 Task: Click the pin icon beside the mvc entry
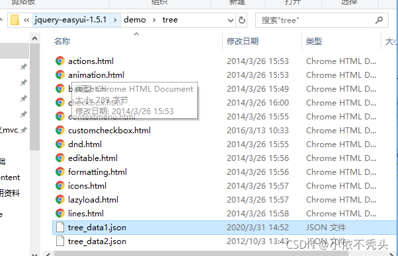[x=23, y=130]
